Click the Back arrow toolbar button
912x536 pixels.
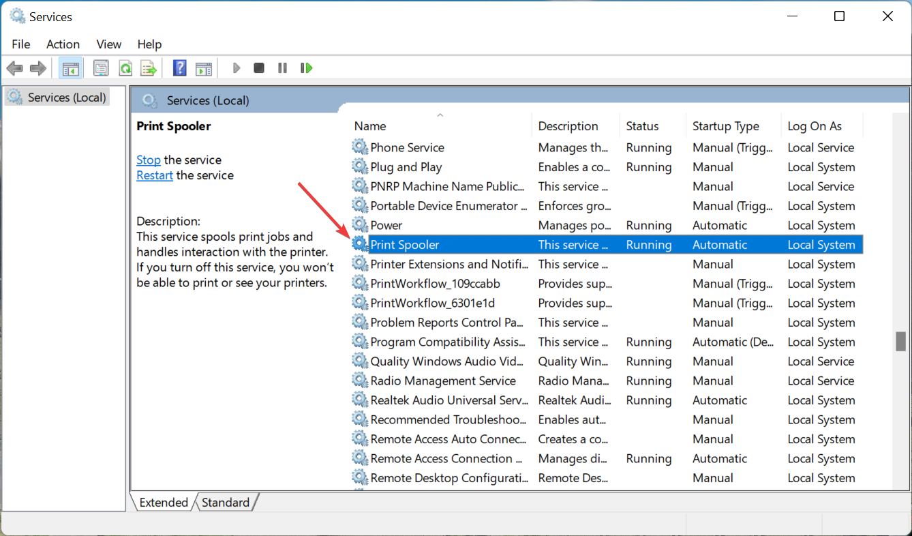[x=15, y=68]
